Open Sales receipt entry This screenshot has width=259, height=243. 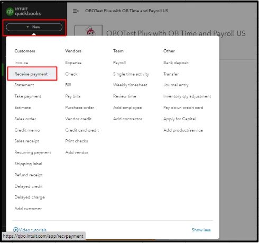(26, 141)
